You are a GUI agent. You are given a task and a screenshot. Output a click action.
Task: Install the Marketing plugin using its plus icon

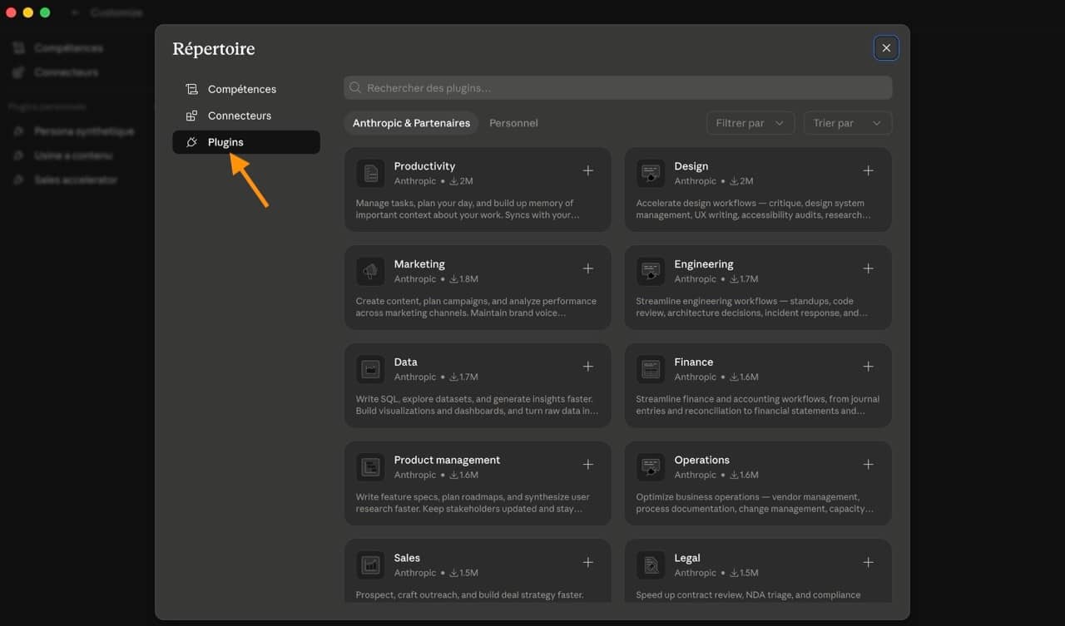(x=587, y=269)
